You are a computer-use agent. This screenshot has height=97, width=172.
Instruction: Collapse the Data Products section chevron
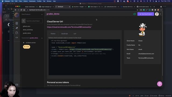[x=42, y=14]
